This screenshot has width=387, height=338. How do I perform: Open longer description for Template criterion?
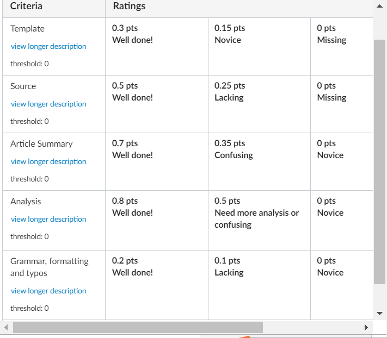48,46
